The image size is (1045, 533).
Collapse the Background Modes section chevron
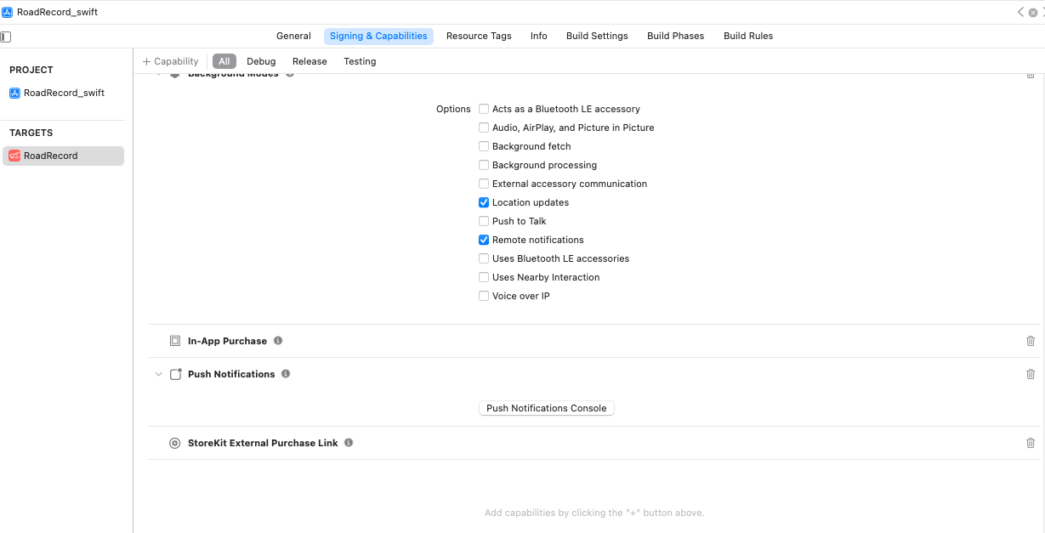tap(158, 75)
